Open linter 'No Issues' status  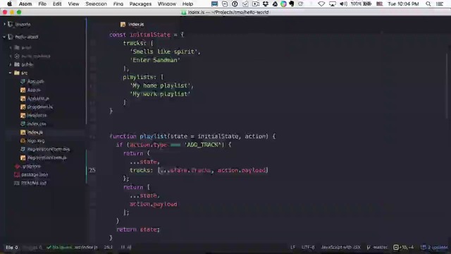58,247
